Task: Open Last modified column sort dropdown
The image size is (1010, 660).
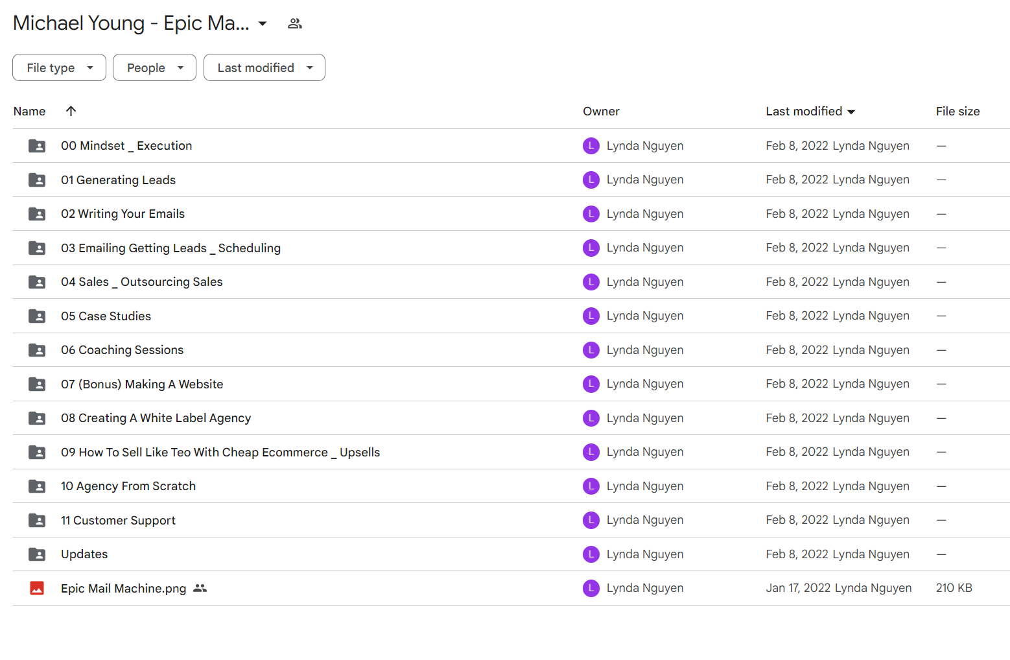Action: (x=851, y=112)
